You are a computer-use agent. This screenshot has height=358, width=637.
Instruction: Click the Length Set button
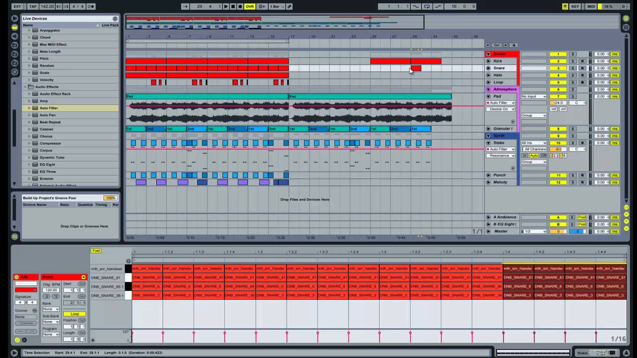click(x=82, y=333)
